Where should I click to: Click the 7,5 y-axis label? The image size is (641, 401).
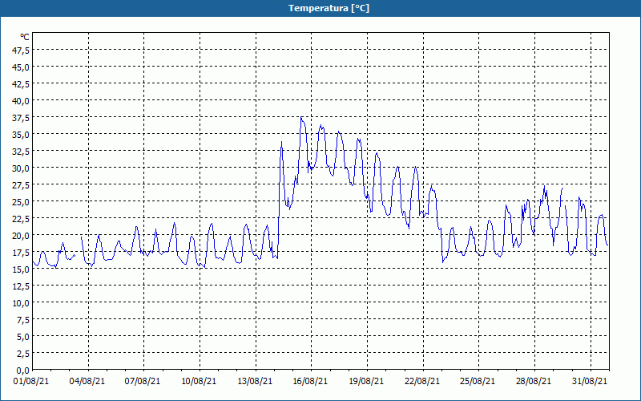(23, 320)
